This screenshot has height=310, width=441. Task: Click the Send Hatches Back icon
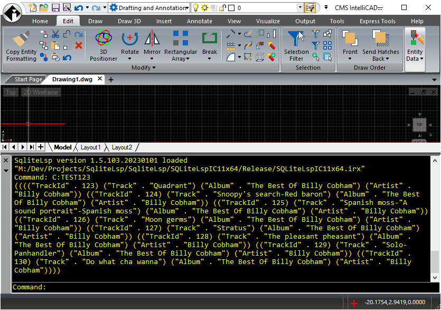(x=381, y=39)
